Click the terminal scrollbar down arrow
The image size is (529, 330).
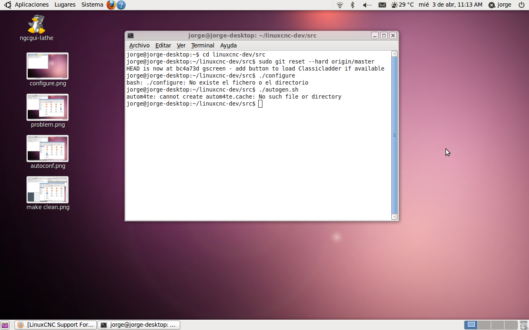coord(394,217)
